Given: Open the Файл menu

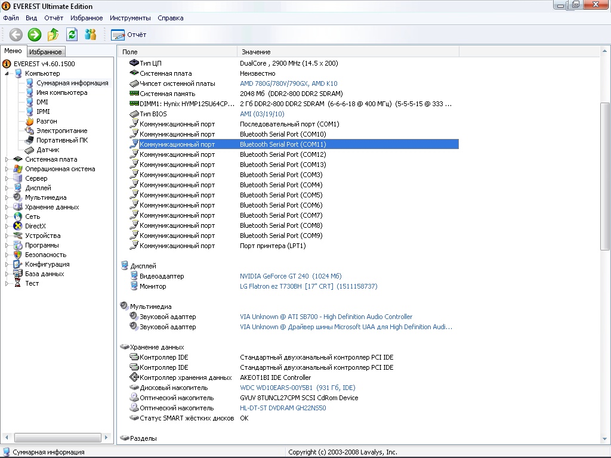Looking at the screenshot, I should [11, 18].
